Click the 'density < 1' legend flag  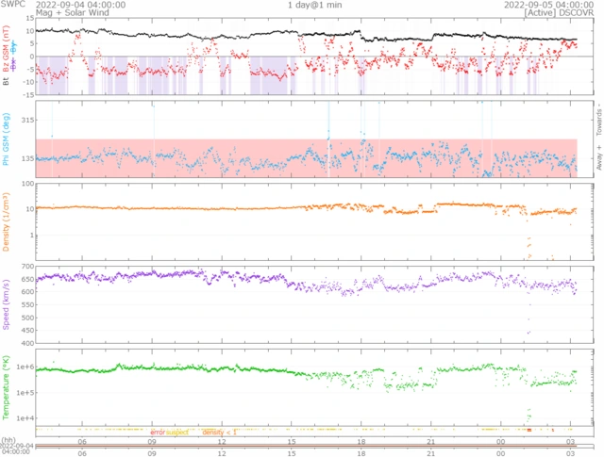click(218, 432)
